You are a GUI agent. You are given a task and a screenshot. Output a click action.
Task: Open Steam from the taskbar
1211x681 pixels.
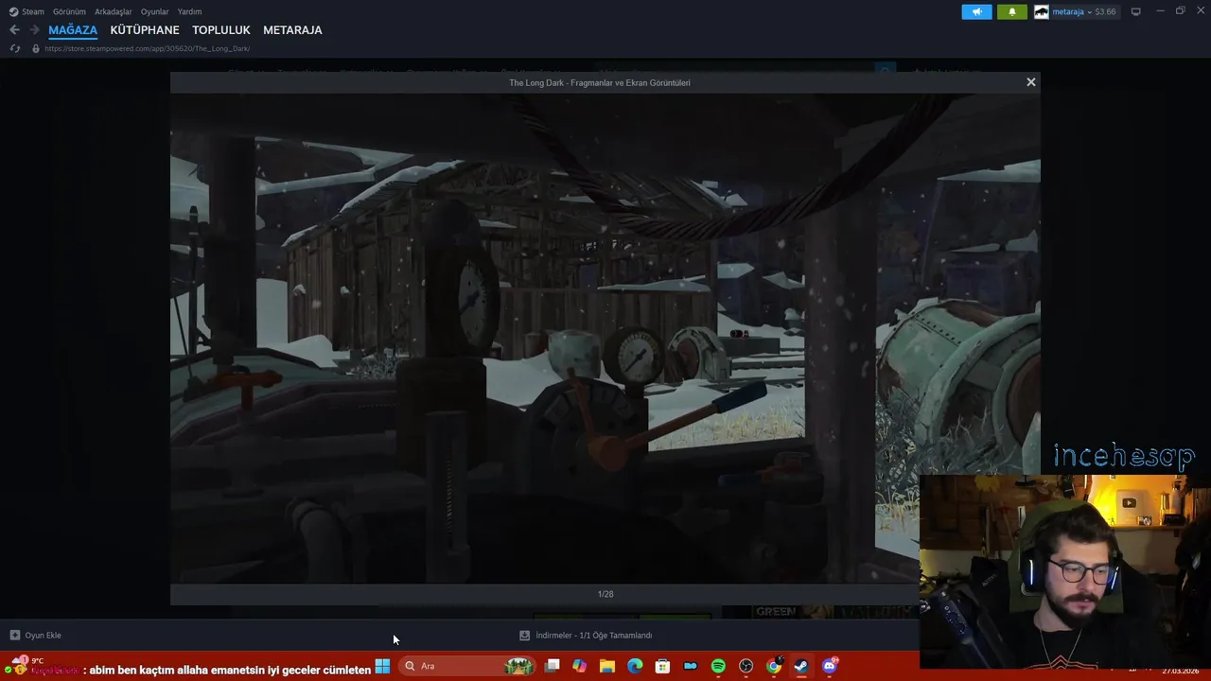tap(801, 666)
